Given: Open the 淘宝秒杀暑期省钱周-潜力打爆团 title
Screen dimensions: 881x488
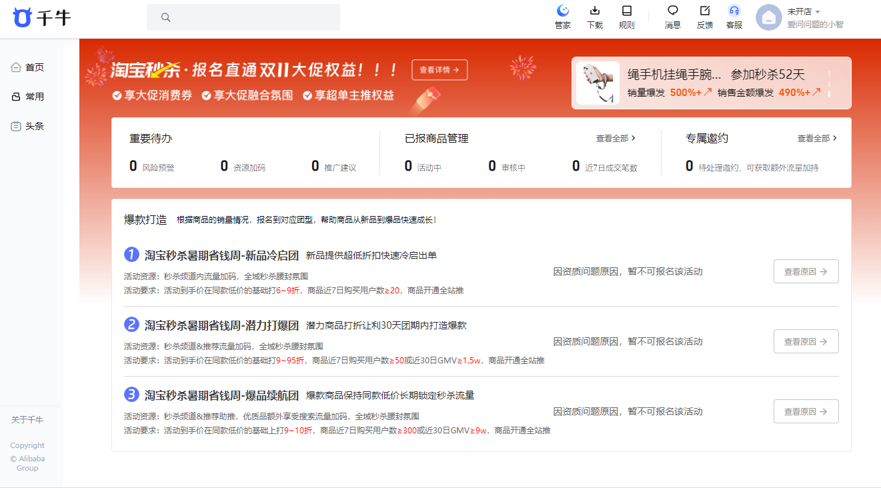Looking at the screenshot, I should [x=221, y=325].
